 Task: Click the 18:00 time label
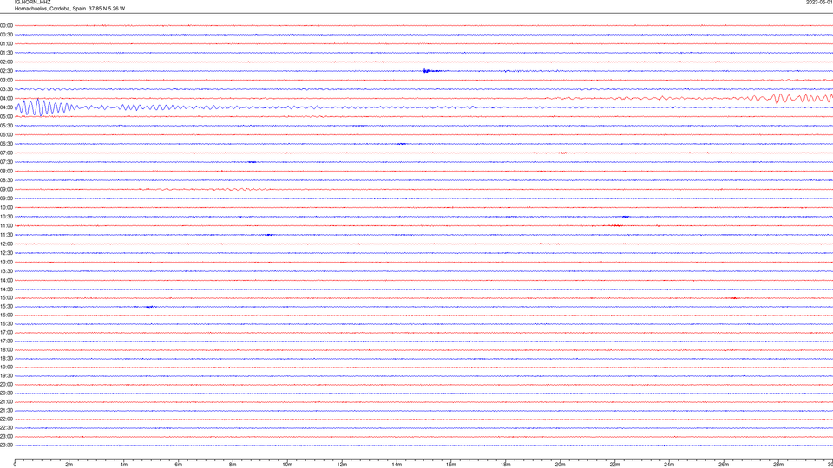6,349
